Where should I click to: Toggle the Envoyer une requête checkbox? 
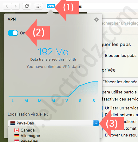(102, 135)
